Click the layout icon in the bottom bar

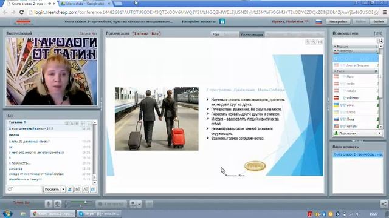tap(133, 204)
